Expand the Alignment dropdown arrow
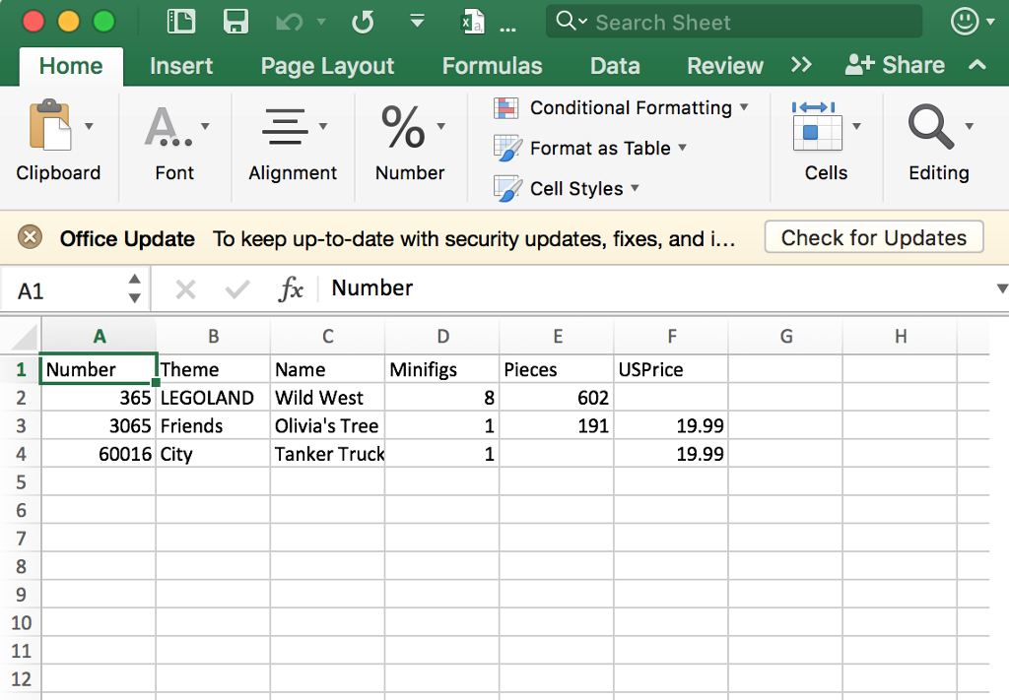This screenshot has height=700, width=1009. [x=323, y=126]
